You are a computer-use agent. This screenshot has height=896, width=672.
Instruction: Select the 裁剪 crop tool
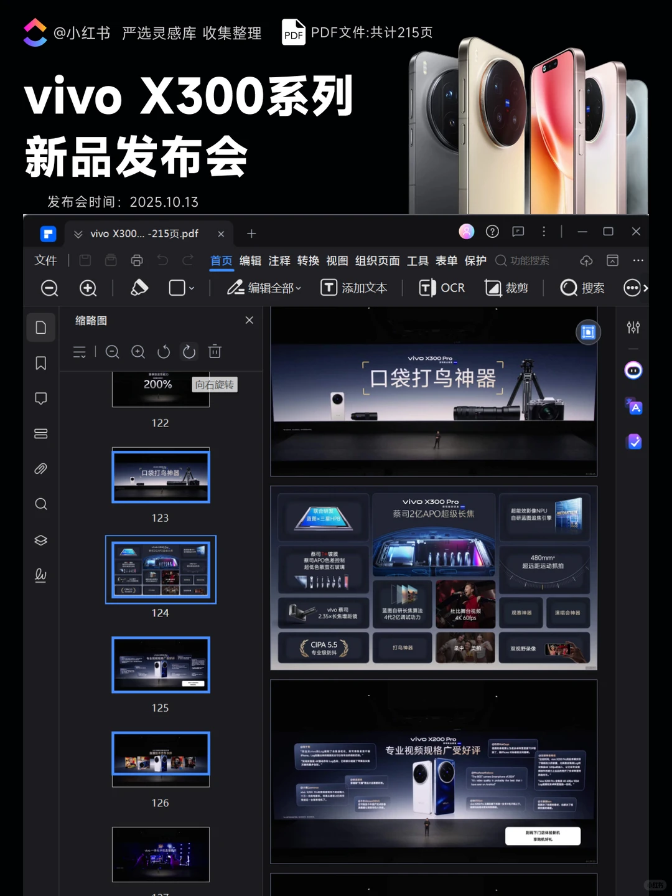pos(507,288)
